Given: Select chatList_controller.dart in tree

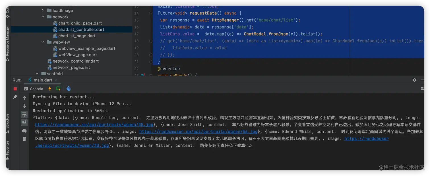Looking at the screenshot, I should tap(81, 30).
